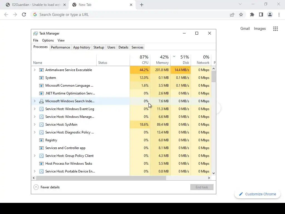Click the horizontal scrollbar thumb in Task Manager

pyautogui.click(x=101, y=178)
